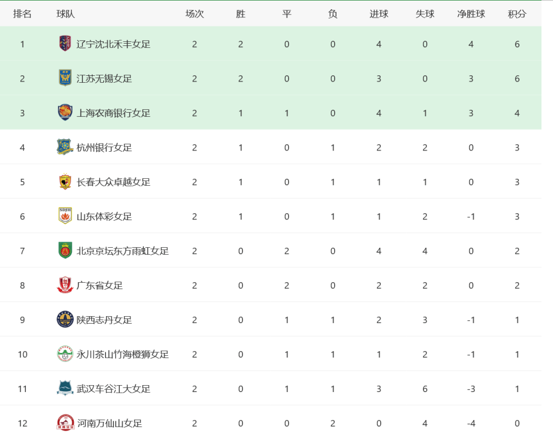Viewport: 553px width, 438px height.
Task: Click the 杭州银行女足 club crest
Action: [x=65, y=147]
